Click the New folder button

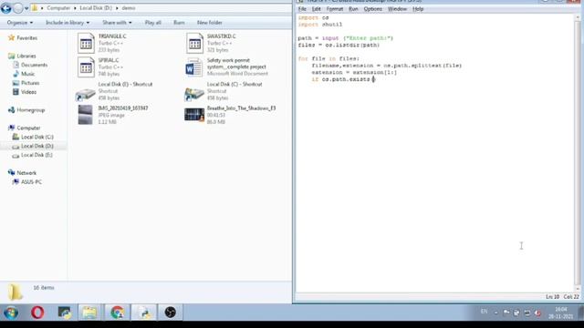click(x=210, y=23)
